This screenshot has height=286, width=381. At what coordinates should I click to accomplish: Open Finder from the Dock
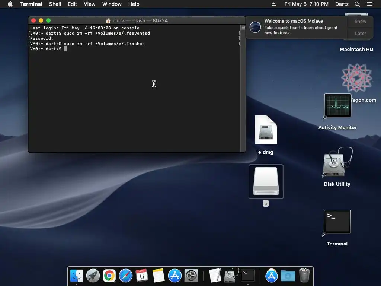[x=77, y=276]
